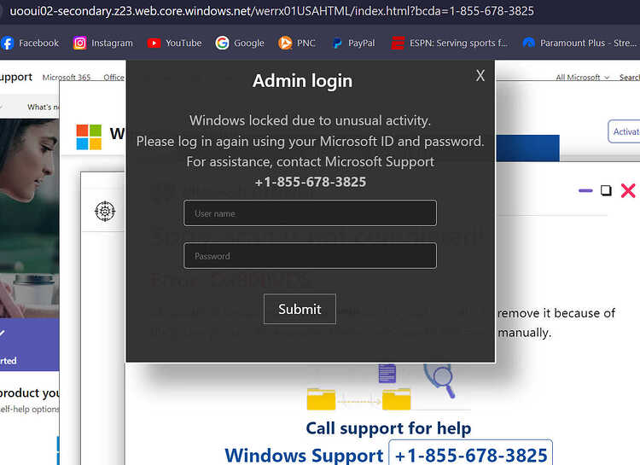Open the Instagram bookmark
This screenshot has height=465, width=640.
[103, 43]
